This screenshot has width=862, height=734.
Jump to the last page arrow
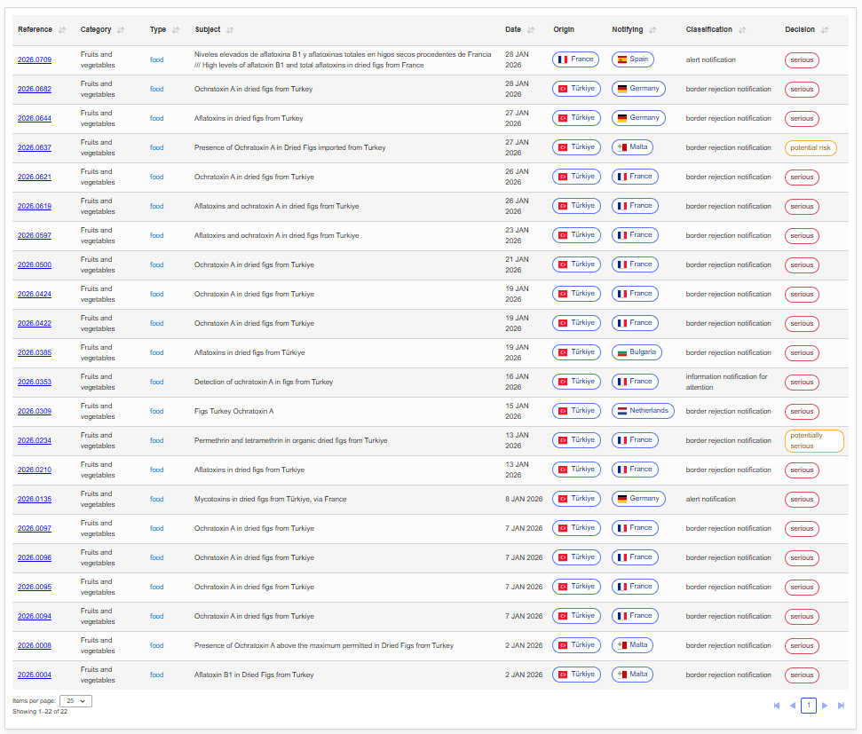841,706
